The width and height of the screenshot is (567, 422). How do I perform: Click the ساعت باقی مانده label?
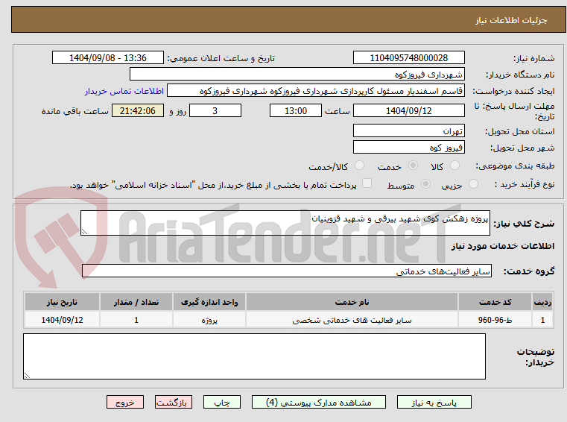coord(75,111)
